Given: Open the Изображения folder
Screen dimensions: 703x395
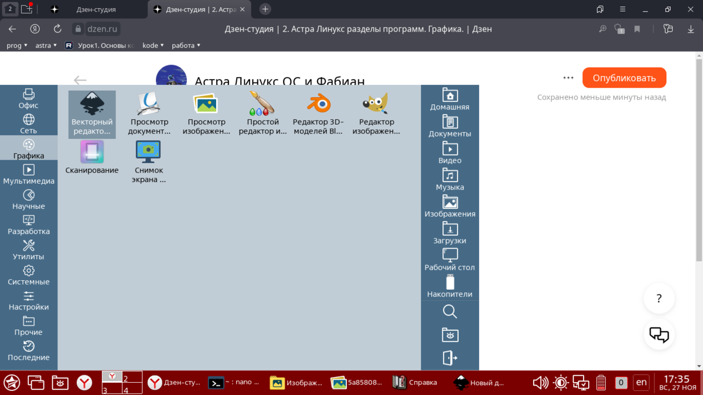Looking at the screenshot, I should pos(450,206).
